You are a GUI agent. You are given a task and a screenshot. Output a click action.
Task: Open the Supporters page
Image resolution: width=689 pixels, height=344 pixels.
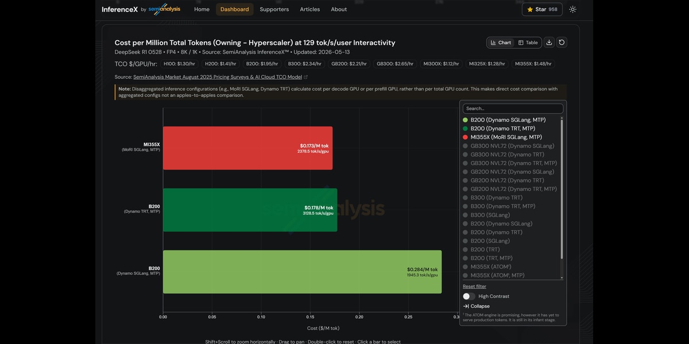point(274,9)
